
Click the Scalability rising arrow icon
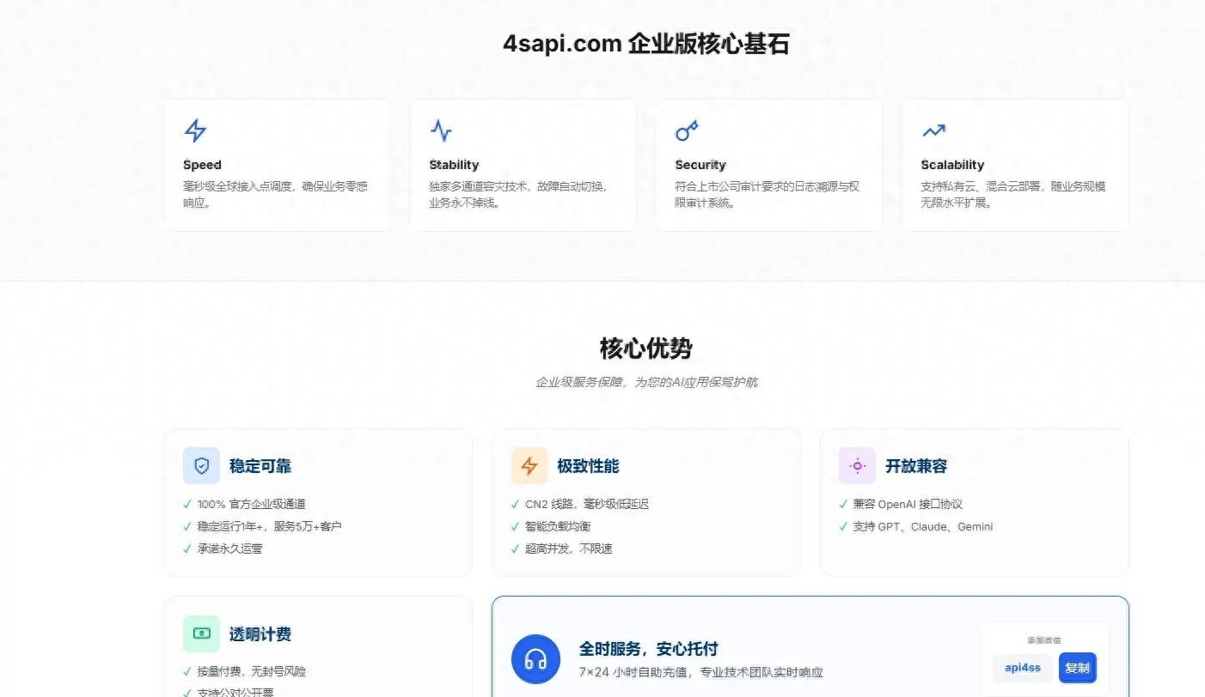click(x=933, y=130)
